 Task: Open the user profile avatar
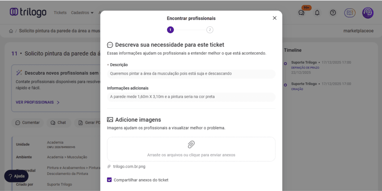point(368,13)
